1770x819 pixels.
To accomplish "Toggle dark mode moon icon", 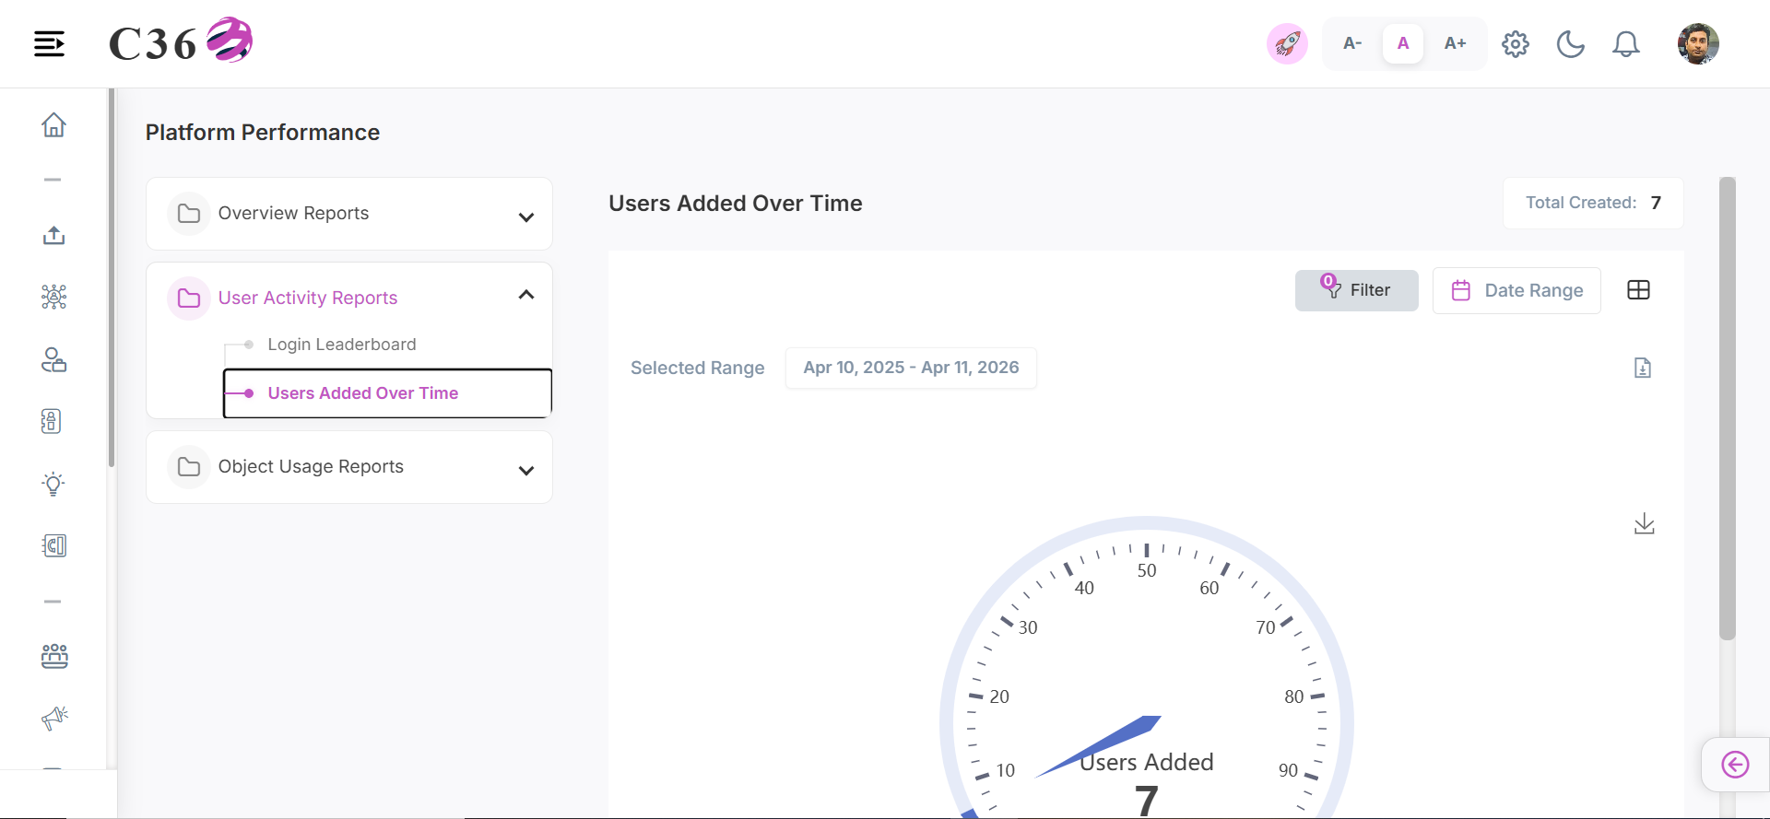I will (x=1571, y=43).
